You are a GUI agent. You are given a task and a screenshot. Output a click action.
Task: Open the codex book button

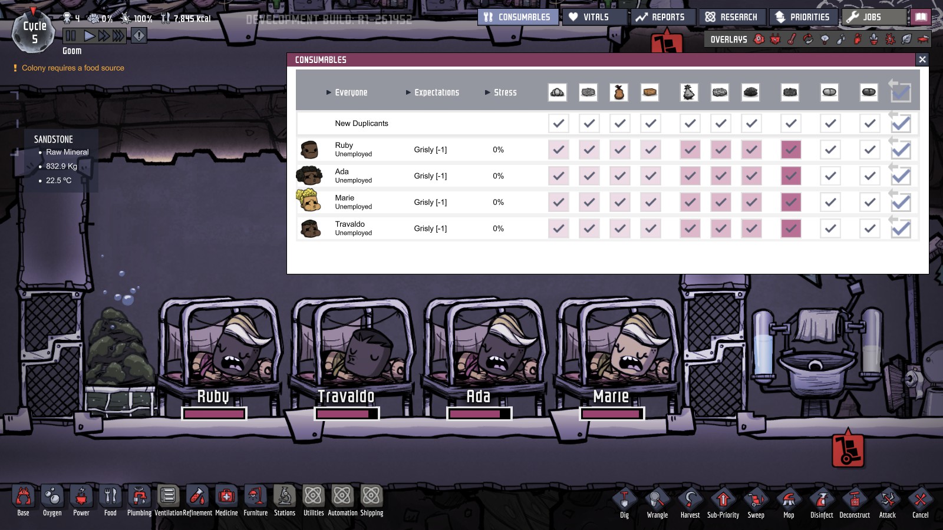point(921,17)
